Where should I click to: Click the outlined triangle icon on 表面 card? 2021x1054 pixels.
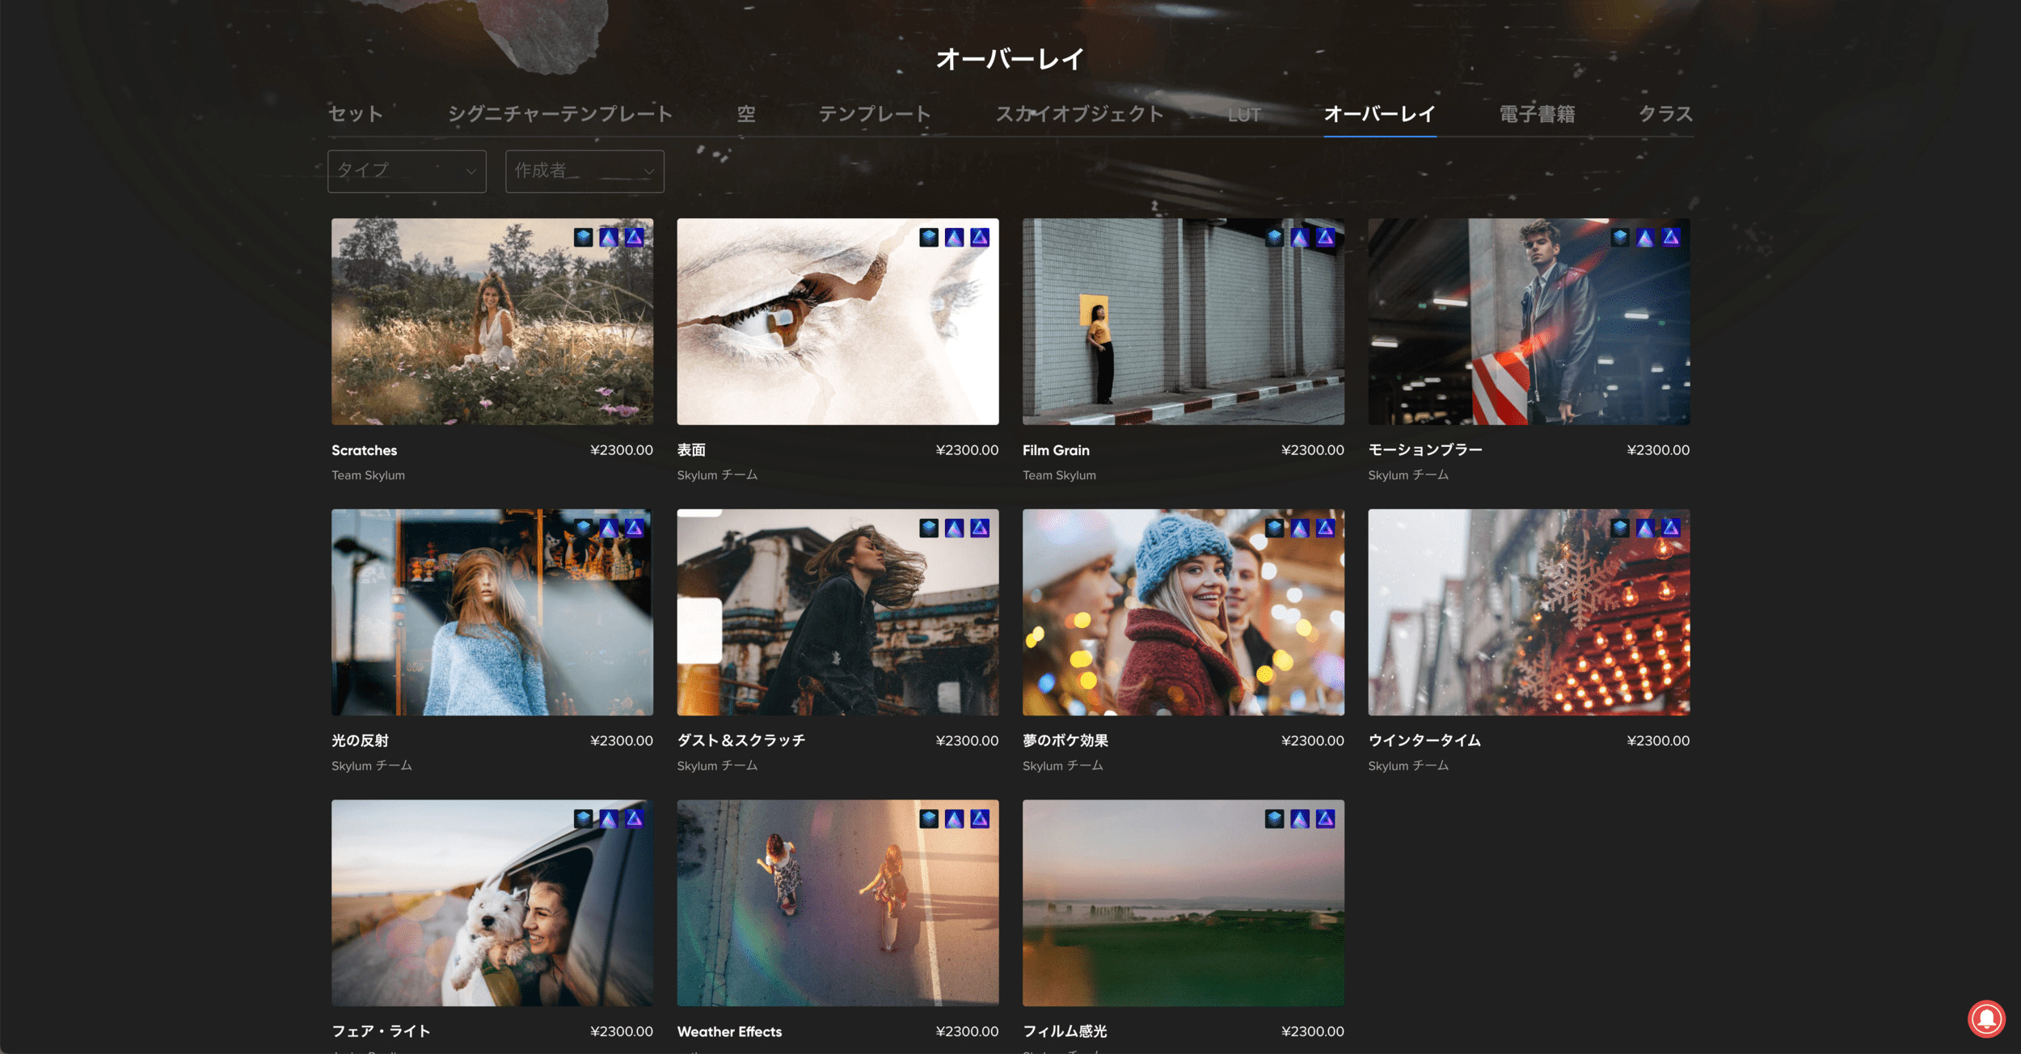[980, 237]
